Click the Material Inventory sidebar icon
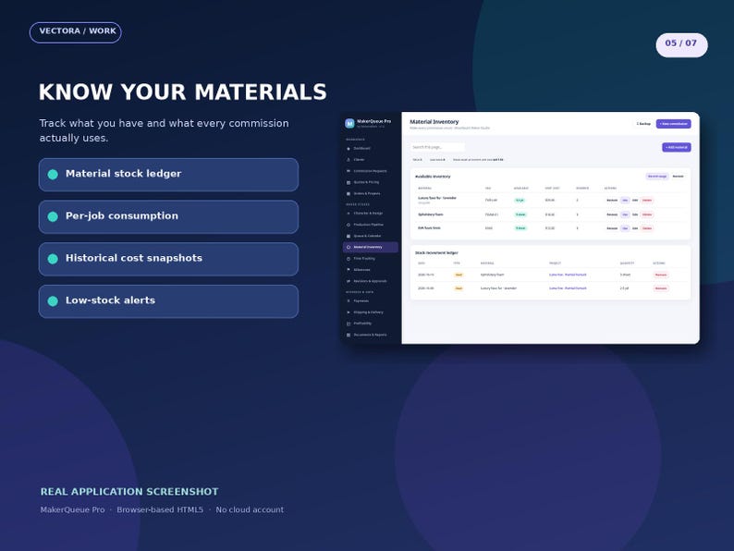The height and width of the screenshot is (551, 734). (349, 247)
